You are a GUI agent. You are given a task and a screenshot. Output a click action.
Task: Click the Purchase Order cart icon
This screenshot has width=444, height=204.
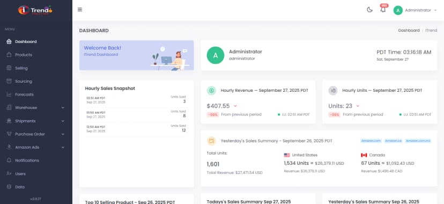pyautogui.click(x=9, y=134)
